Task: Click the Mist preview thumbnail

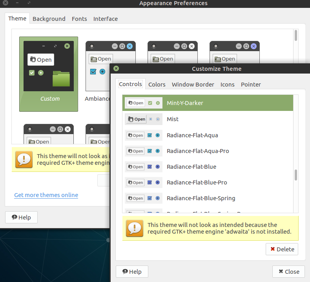Action: [144, 119]
